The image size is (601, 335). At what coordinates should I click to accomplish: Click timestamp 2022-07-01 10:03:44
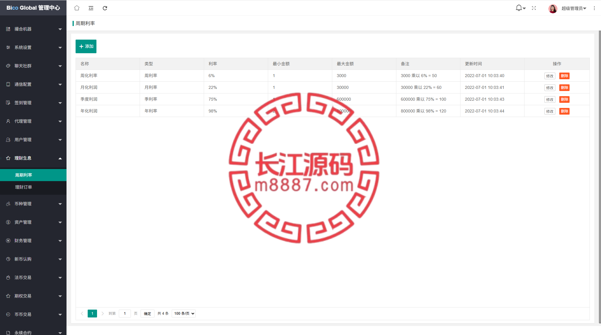485,111
